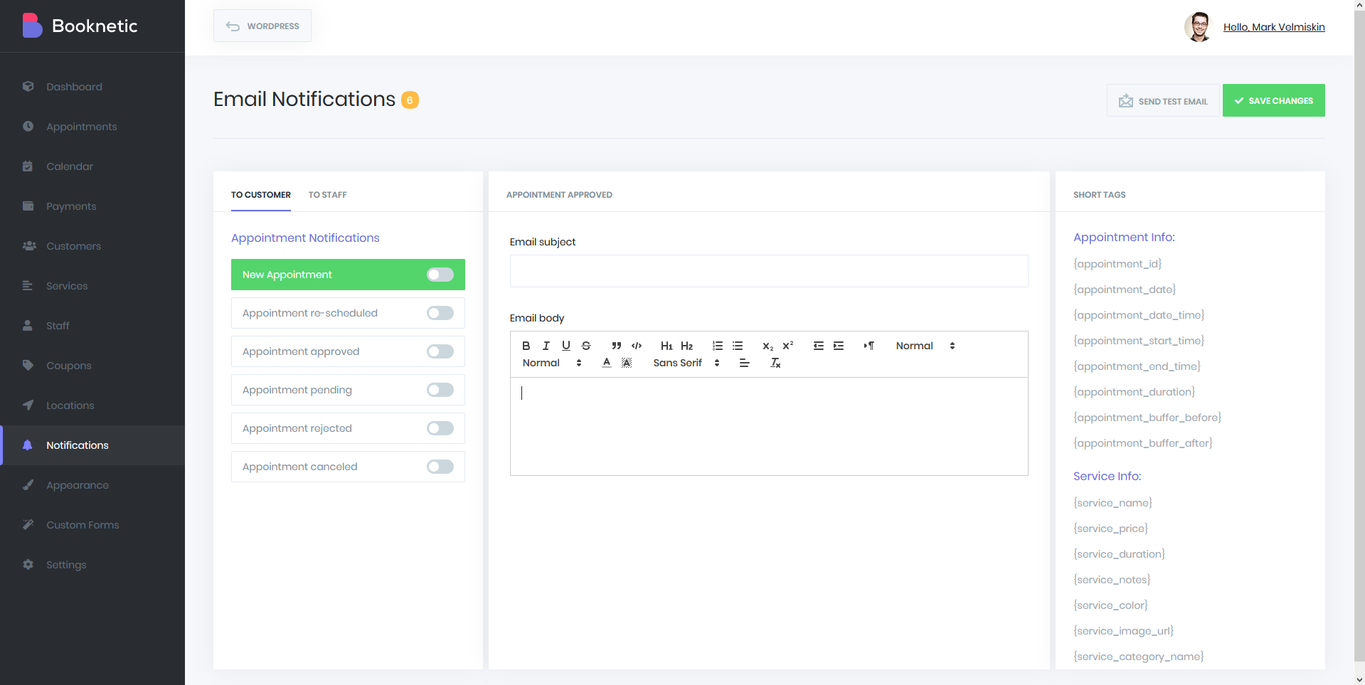Image resolution: width=1365 pixels, height=685 pixels.
Task: Underline the selected email text
Action: (x=565, y=346)
